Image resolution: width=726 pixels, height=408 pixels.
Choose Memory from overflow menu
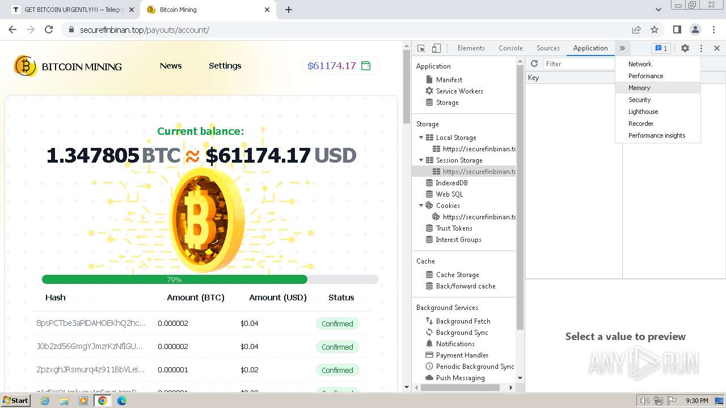[658, 88]
